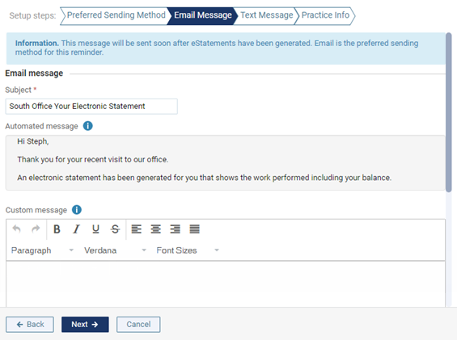The width and height of the screenshot is (457, 340).
Task: Apply italic formatting
Action: tap(76, 229)
